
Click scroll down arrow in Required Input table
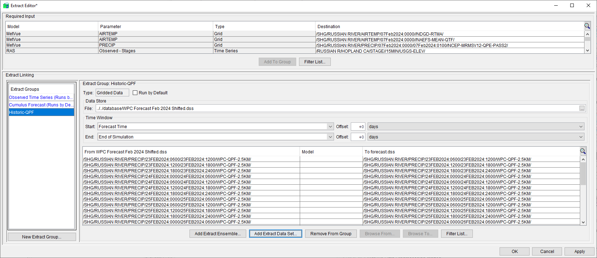point(587,51)
